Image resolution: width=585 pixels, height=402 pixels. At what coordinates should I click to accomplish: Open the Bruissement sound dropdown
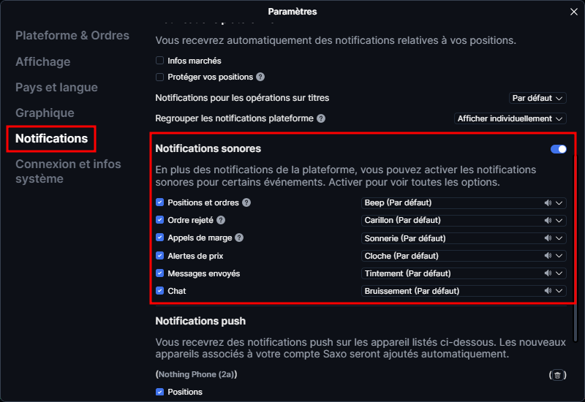coord(464,291)
